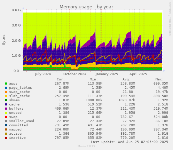The height and width of the screenshot is (150, 173).
Task: Click cache current value 1.53G
Action: click(x=64, y=104)
